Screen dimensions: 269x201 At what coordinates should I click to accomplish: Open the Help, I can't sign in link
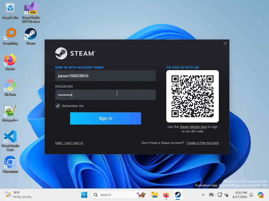(x=69, y=143)
